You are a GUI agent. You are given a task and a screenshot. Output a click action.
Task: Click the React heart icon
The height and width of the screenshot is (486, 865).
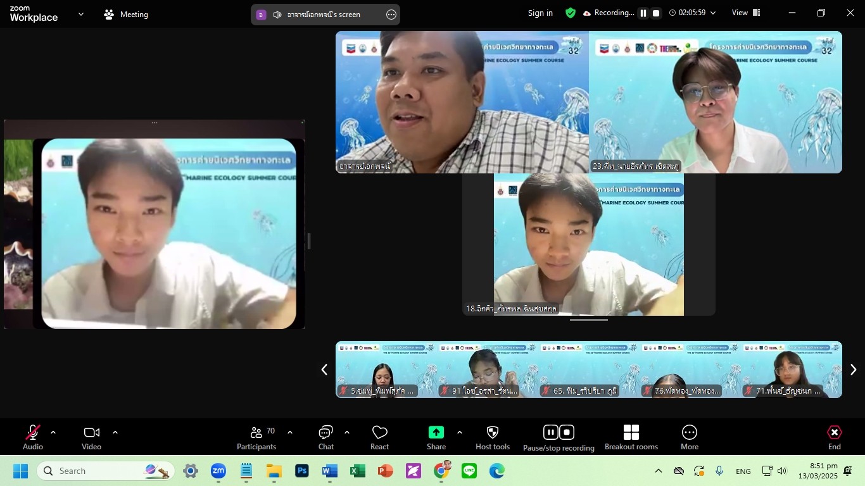point(379,437)
